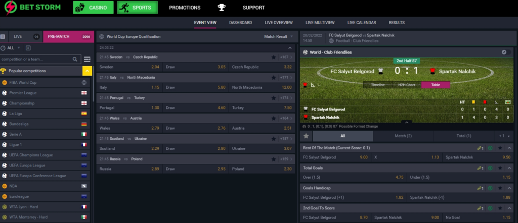Click the checklist filter icon next to ALL
This screenshot has height=223, width=518.
[x=28, y=48]
